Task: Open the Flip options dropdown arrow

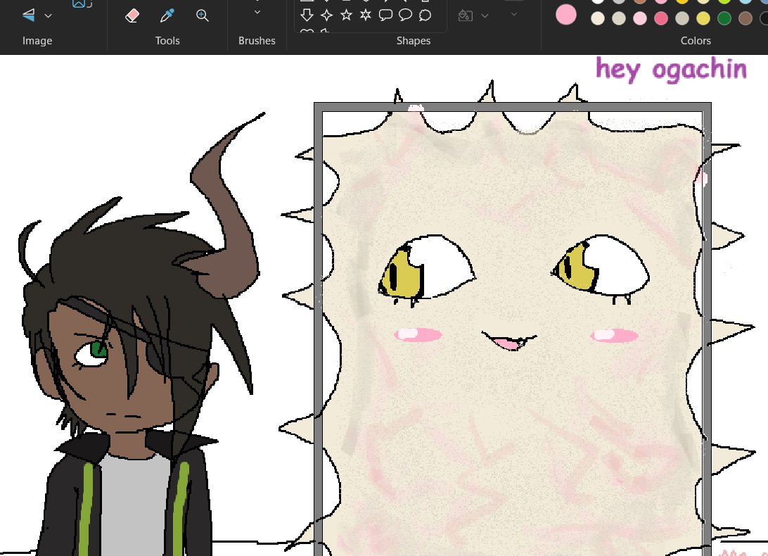Action: tap(48, 15)
